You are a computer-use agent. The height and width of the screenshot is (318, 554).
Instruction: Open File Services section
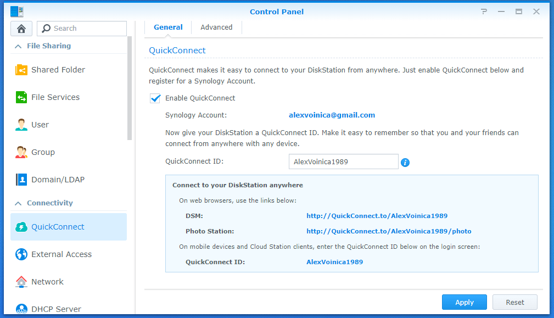[55, 97]
